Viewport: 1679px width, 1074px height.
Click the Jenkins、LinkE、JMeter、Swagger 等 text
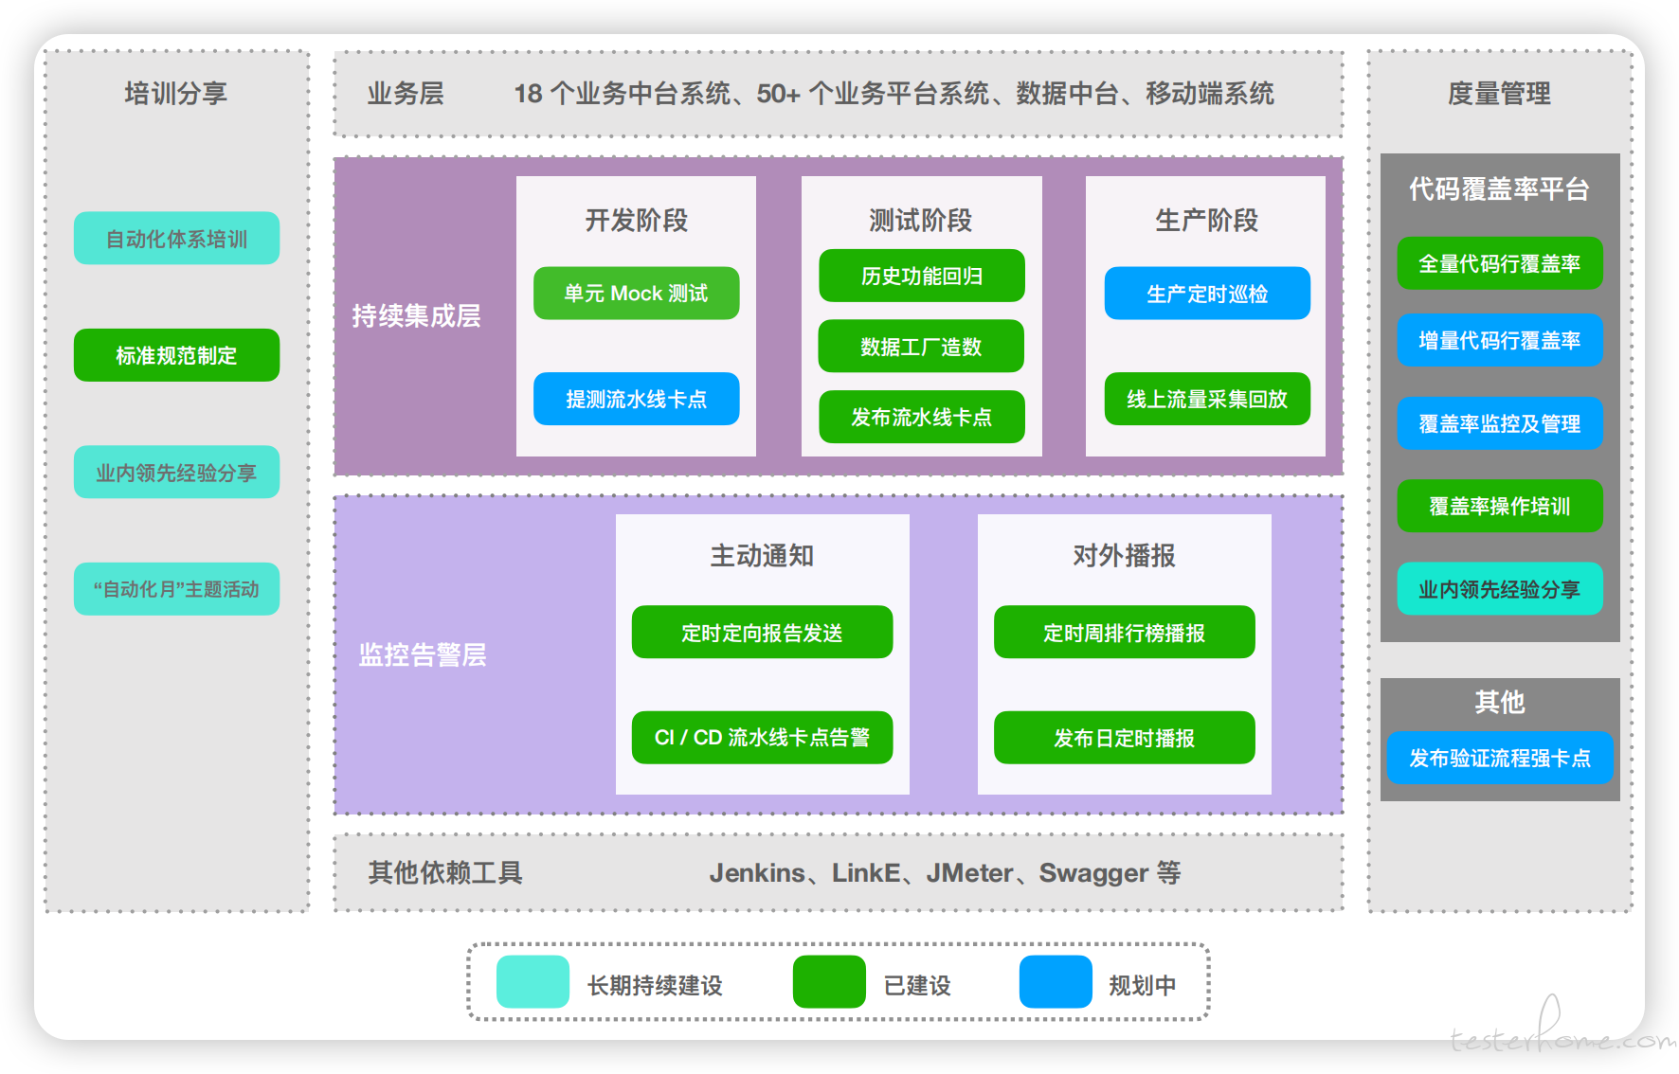[946, 872]
